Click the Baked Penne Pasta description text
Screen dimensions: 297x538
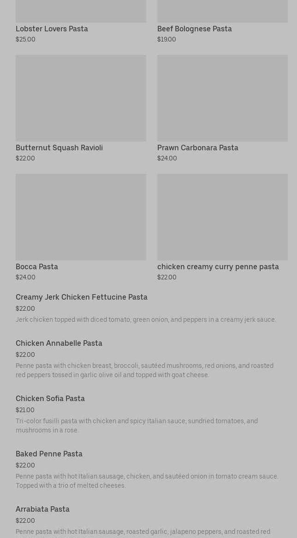[147, 481]
